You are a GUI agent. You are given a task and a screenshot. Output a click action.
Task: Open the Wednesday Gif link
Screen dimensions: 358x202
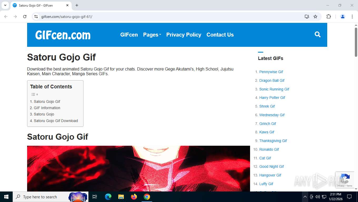point(272,115)
